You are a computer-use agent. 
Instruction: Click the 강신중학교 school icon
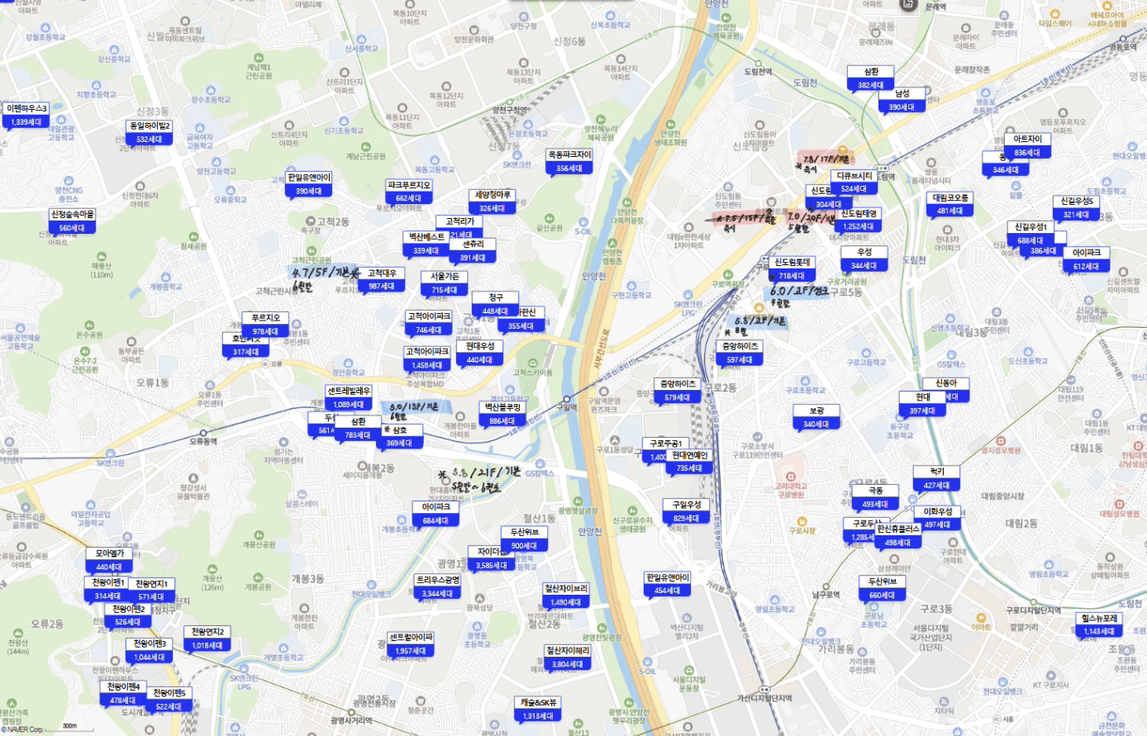(x=114, y=50)
